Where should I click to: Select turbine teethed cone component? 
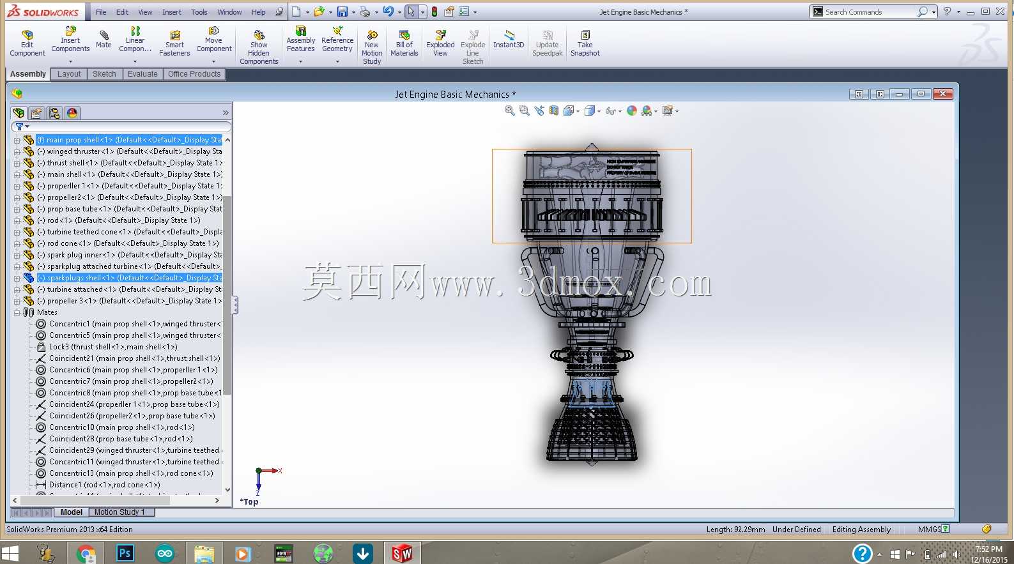click(129, 232)
